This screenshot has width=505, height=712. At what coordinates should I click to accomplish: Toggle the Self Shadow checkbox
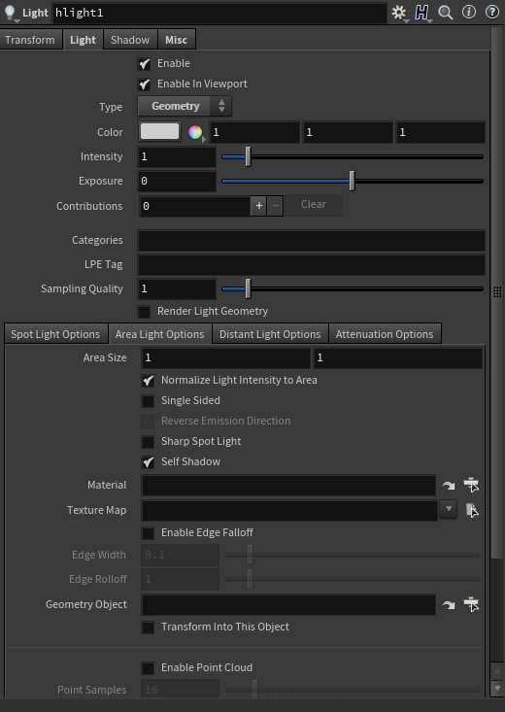coord(148,462)
